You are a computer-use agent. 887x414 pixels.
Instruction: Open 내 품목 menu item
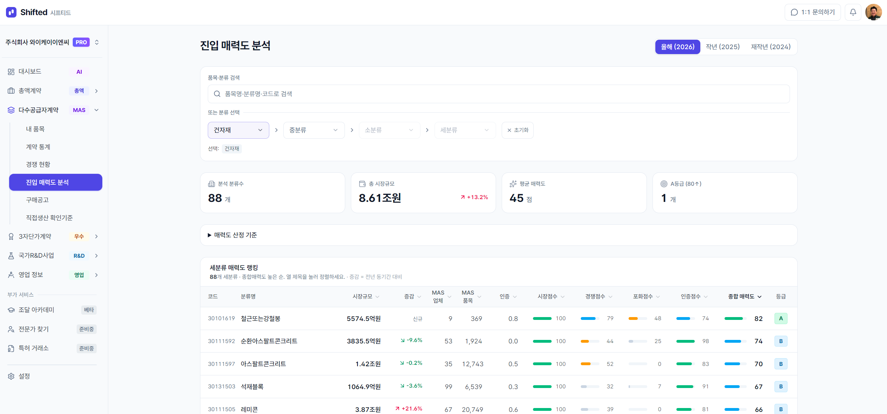click(56, 129)
